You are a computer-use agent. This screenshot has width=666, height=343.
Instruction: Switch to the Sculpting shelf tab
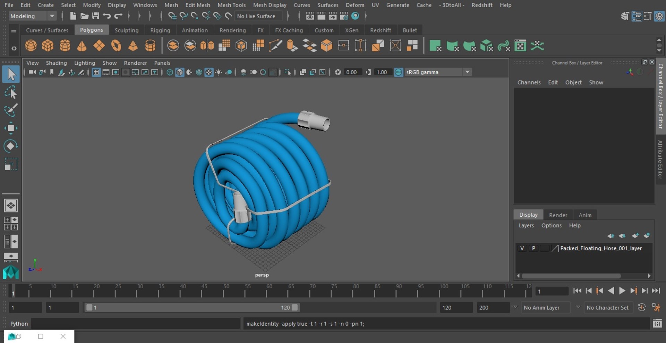click(x=127, y=30)
